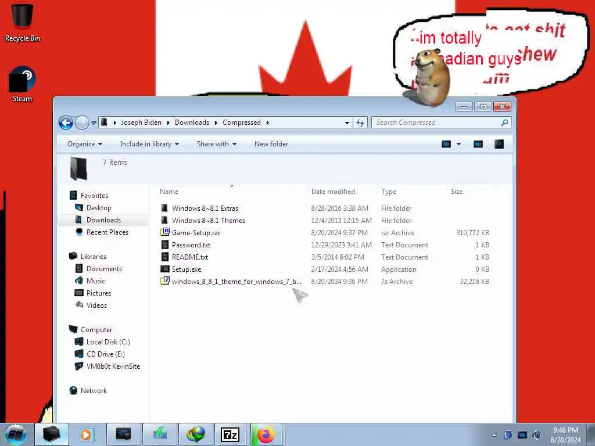Go back with the Explorer back arrow
This screenshot has height=446, width=595.
click(66, 123)
